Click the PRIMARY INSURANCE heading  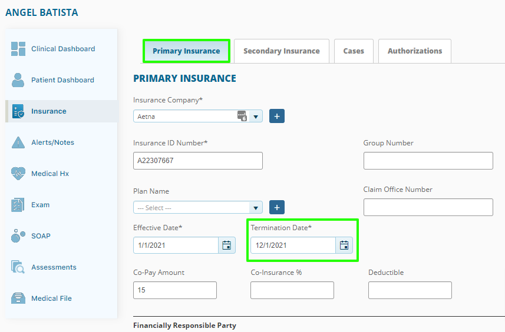tap(184, 78)
